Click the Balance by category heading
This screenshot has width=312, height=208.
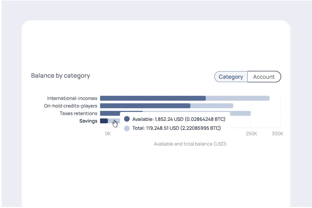[61, 76]
